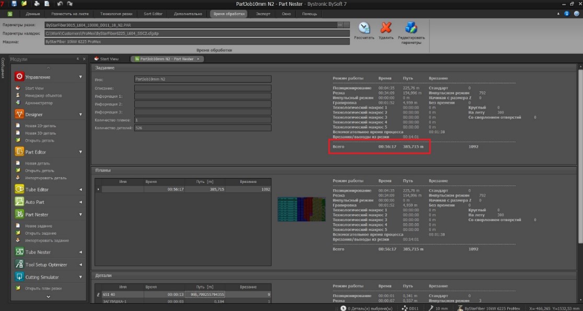This screenshot has width=583, height=311.
Task: Click the Имя field with PartJob10mm N2
Action: pos(203,79)
